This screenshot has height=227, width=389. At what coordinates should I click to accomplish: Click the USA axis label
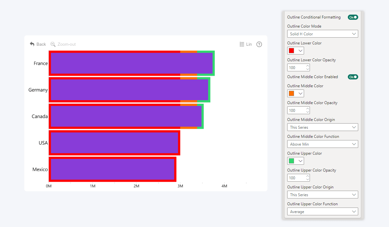coord(43,143)
